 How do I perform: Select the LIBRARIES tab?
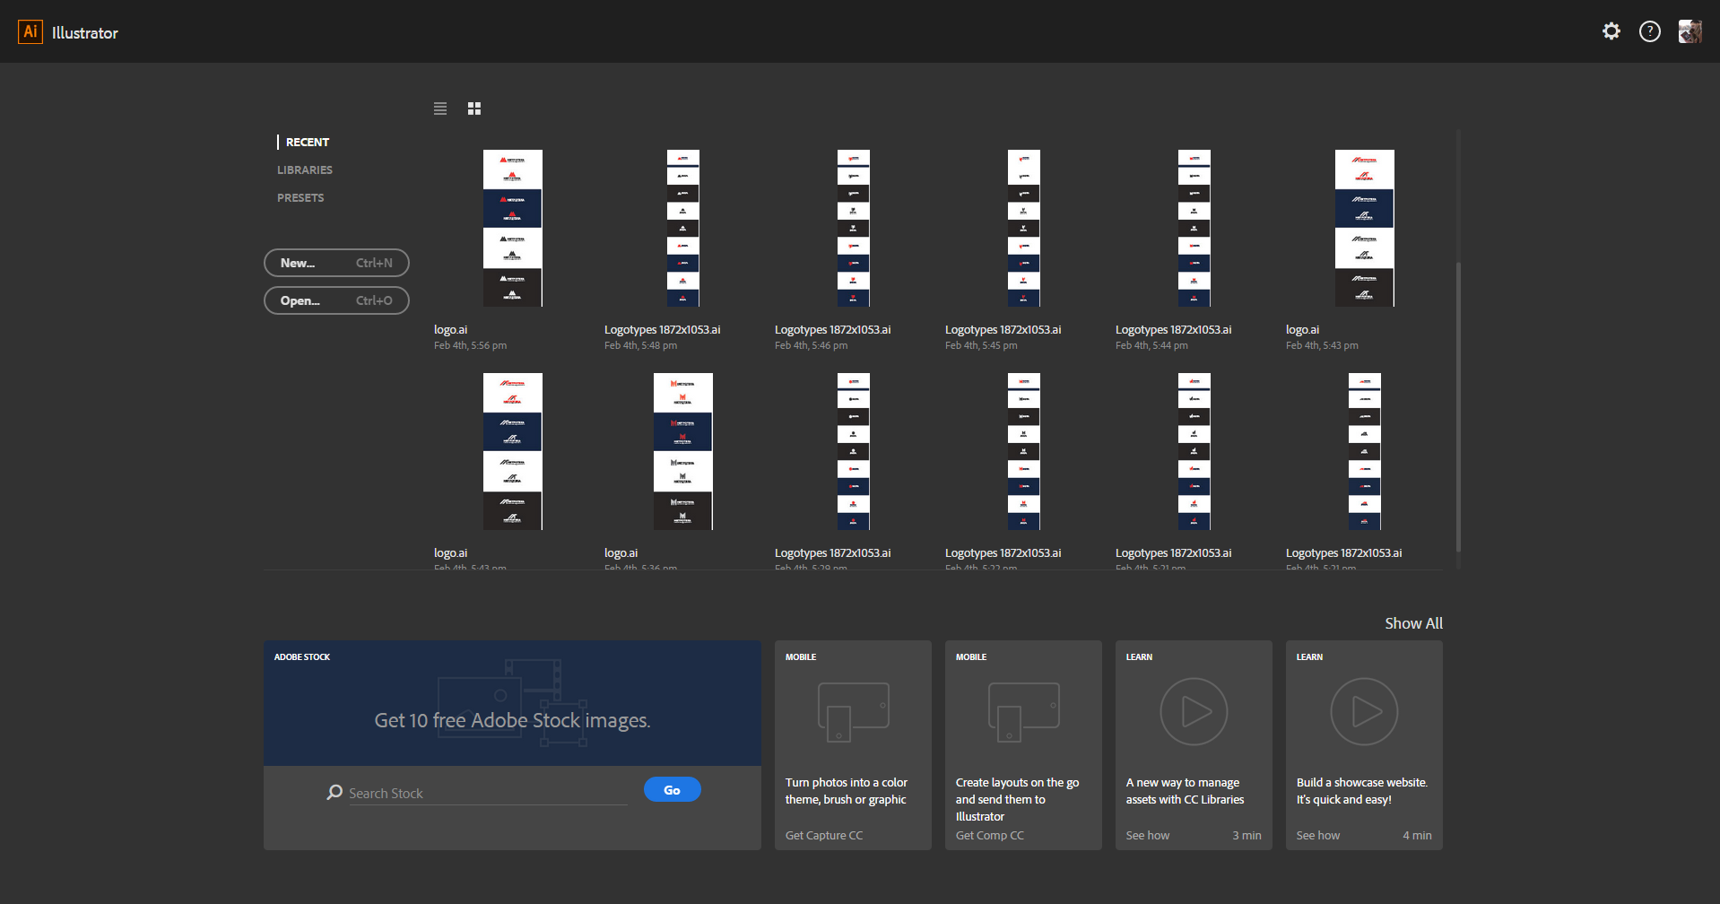point(305,169)
